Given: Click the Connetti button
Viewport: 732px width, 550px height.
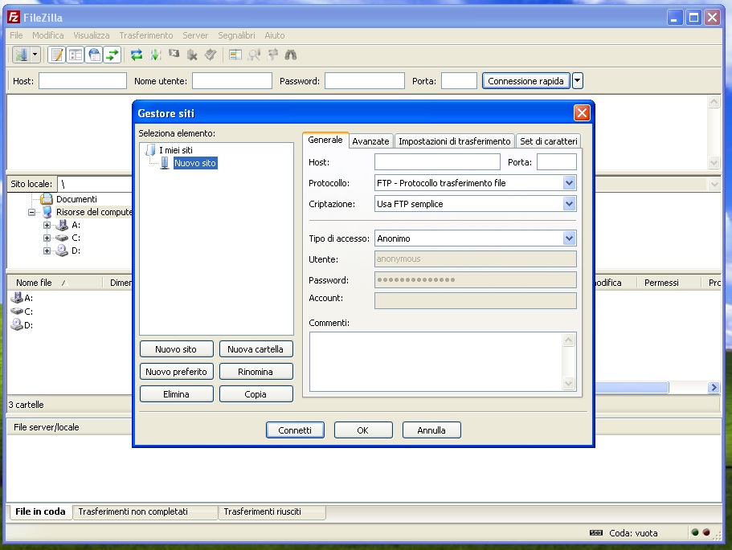Looking at the screenshot, I should pos(295,430).
